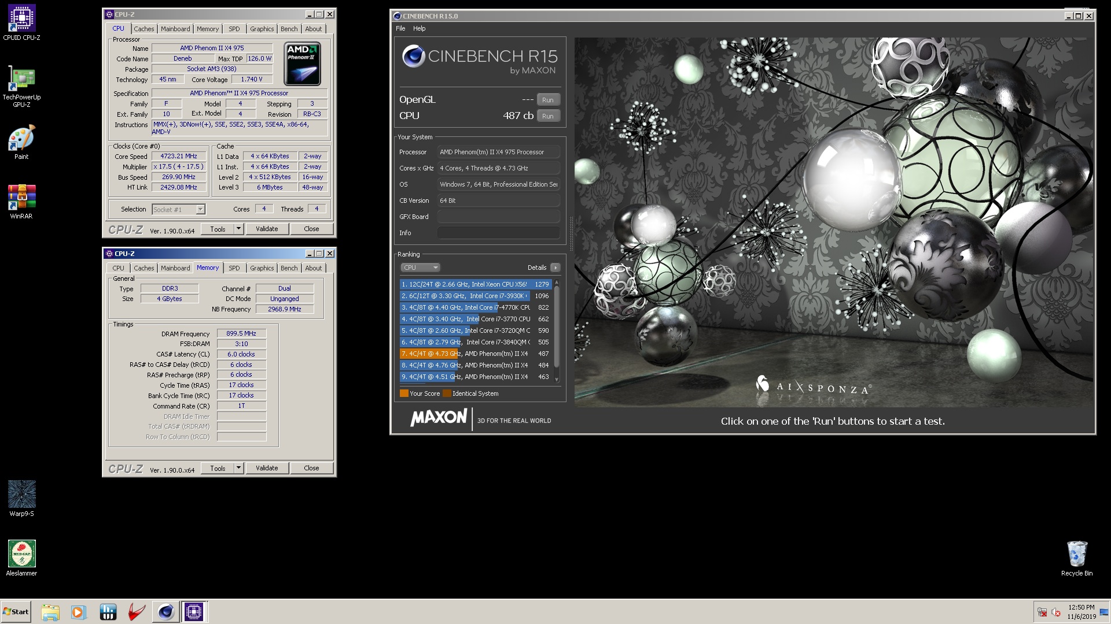Click the Show Desktop strip at taskbar end
Viewport: 1111px width, 624px height.
click(x=1105, y=612)
